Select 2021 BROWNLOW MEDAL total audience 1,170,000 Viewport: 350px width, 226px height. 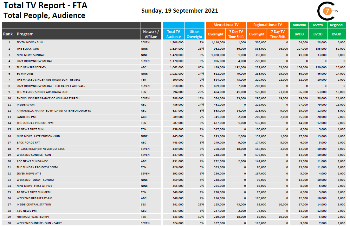pyautogui.click(x=176, y=61)
